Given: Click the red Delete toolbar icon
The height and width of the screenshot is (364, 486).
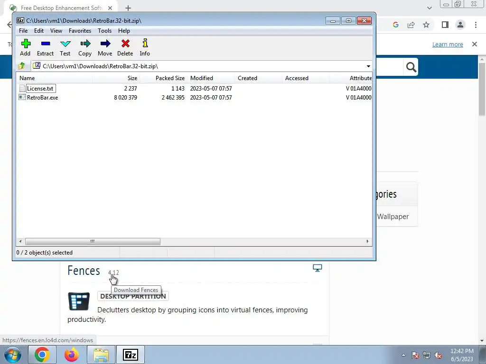Looking at the screenshot, I should pyautogui.click(x=125, y=44).
